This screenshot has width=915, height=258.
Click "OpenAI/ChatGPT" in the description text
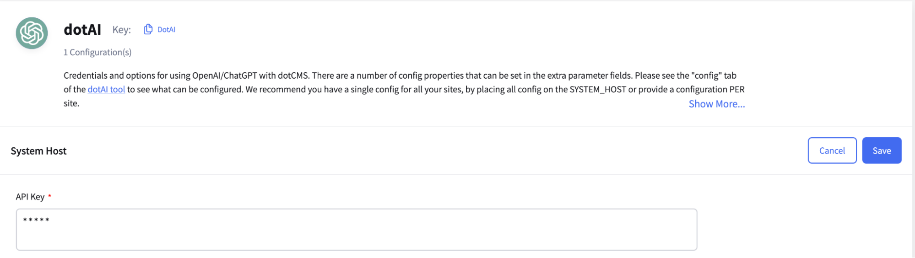click(224, 75)
